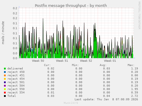Click the 'Min:' column header
Image resolution: width=142 pixels, height=106 pixels.
[x=75, y=65]
